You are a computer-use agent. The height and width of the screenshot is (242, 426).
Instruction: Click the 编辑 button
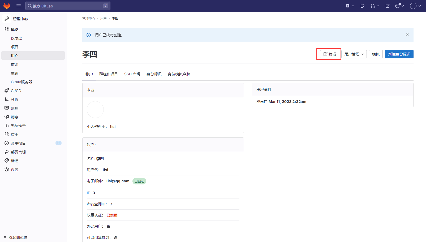coord(329,54)
